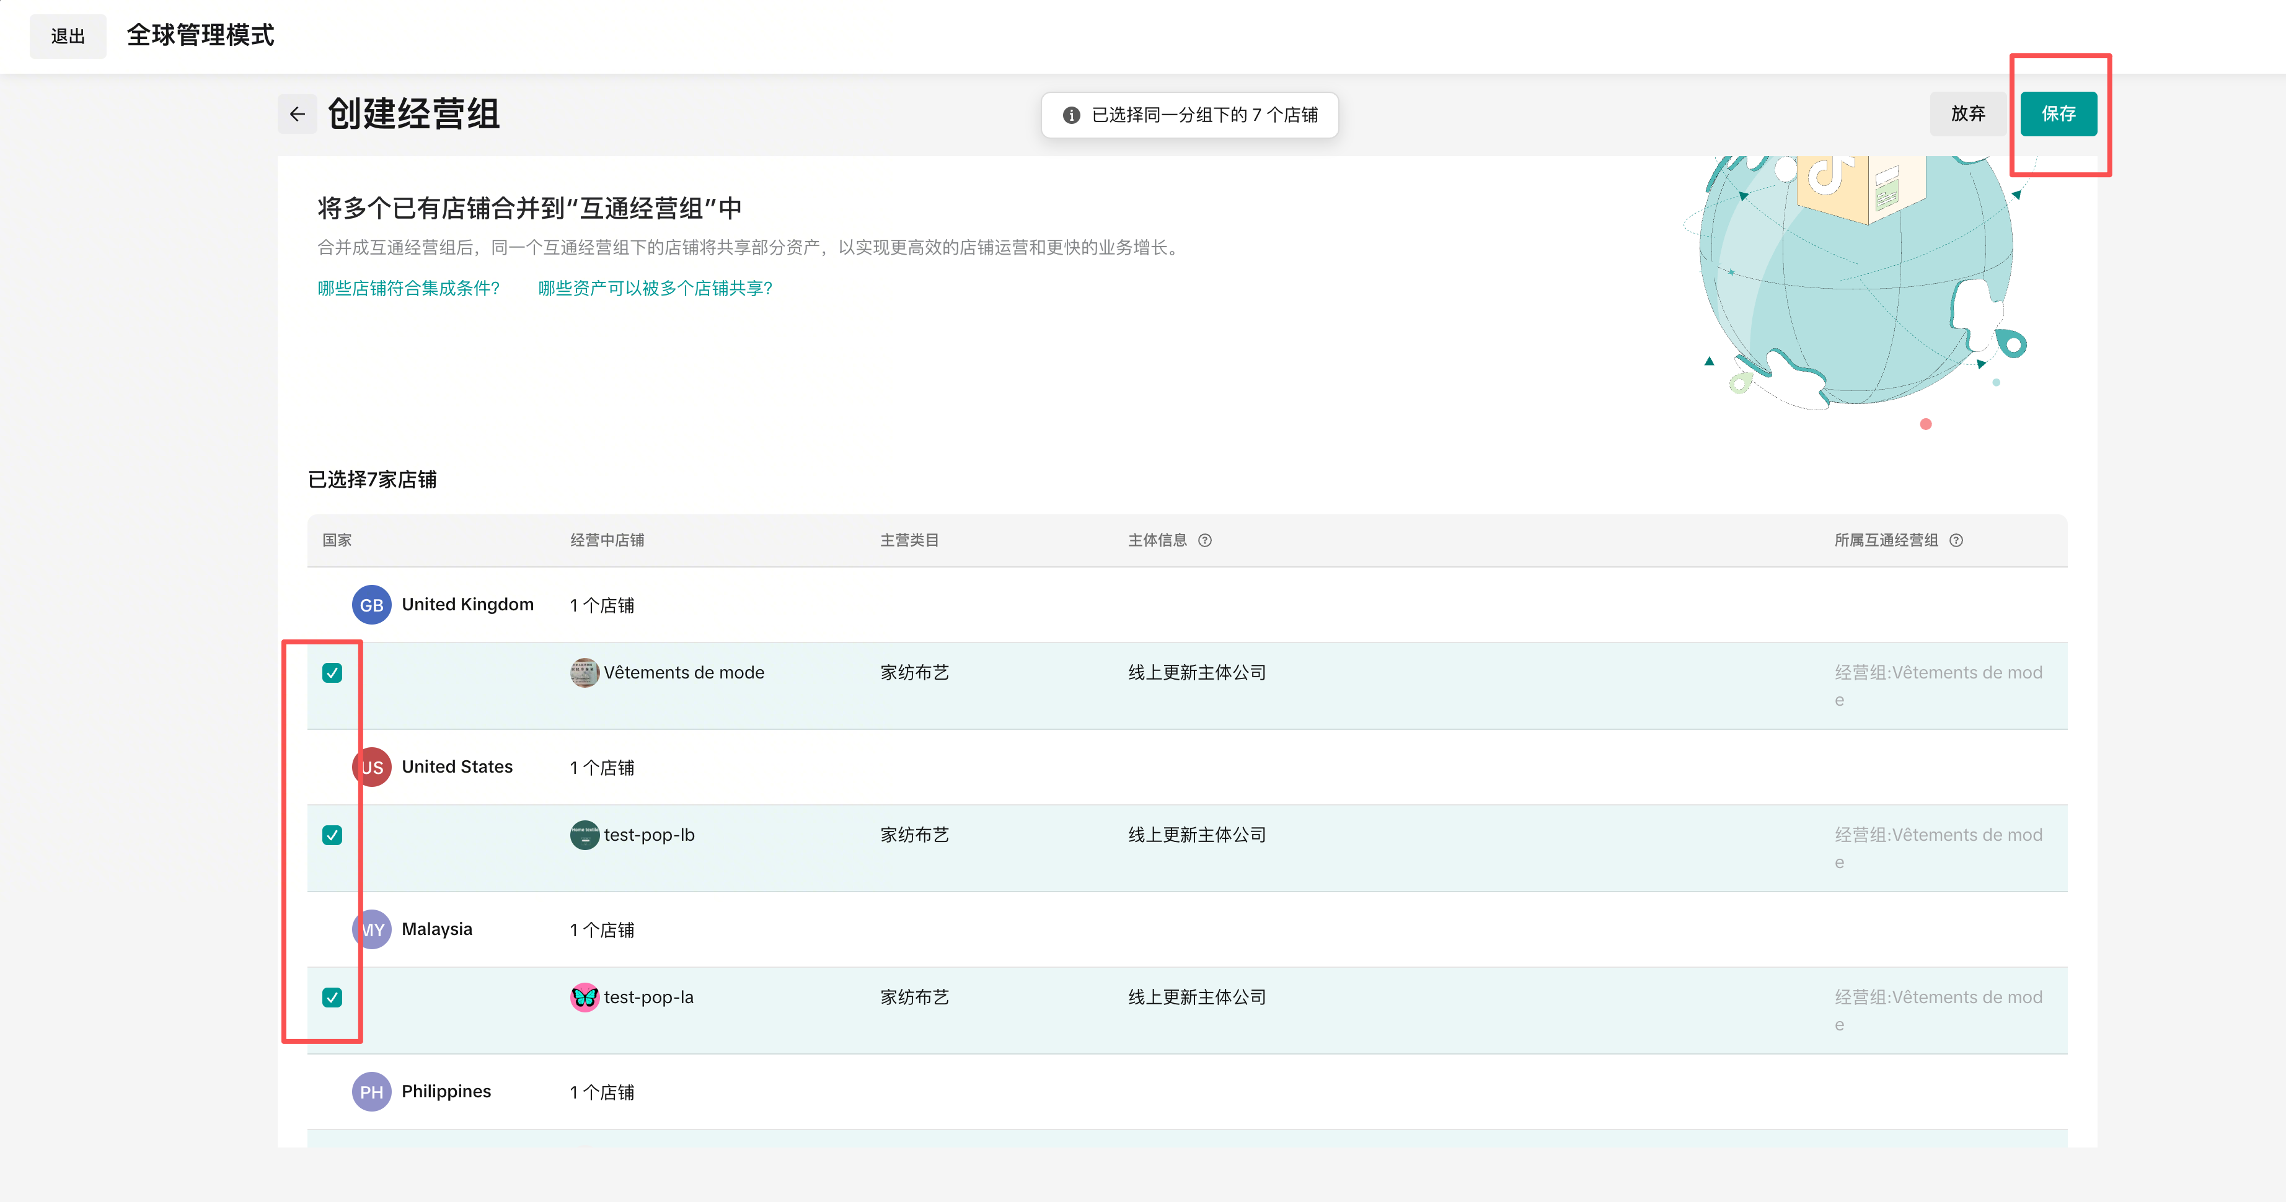Viewport: 2286px width, 1202px height.
Task: Click the help icon beside 所属互通经营组
Action: point(1956,540)
